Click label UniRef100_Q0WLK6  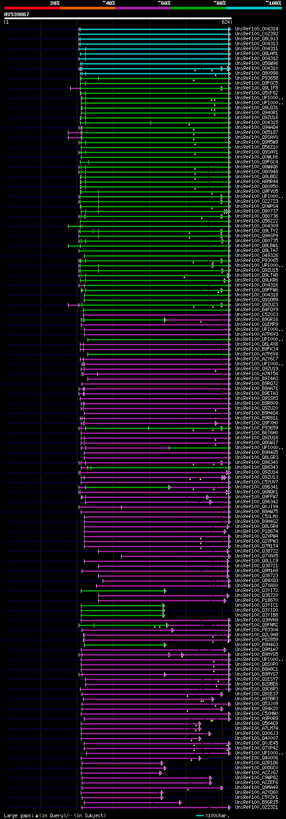257,157
